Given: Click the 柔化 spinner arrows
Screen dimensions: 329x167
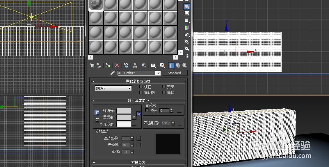Looking at the screenshot, I should click(132, 152).
